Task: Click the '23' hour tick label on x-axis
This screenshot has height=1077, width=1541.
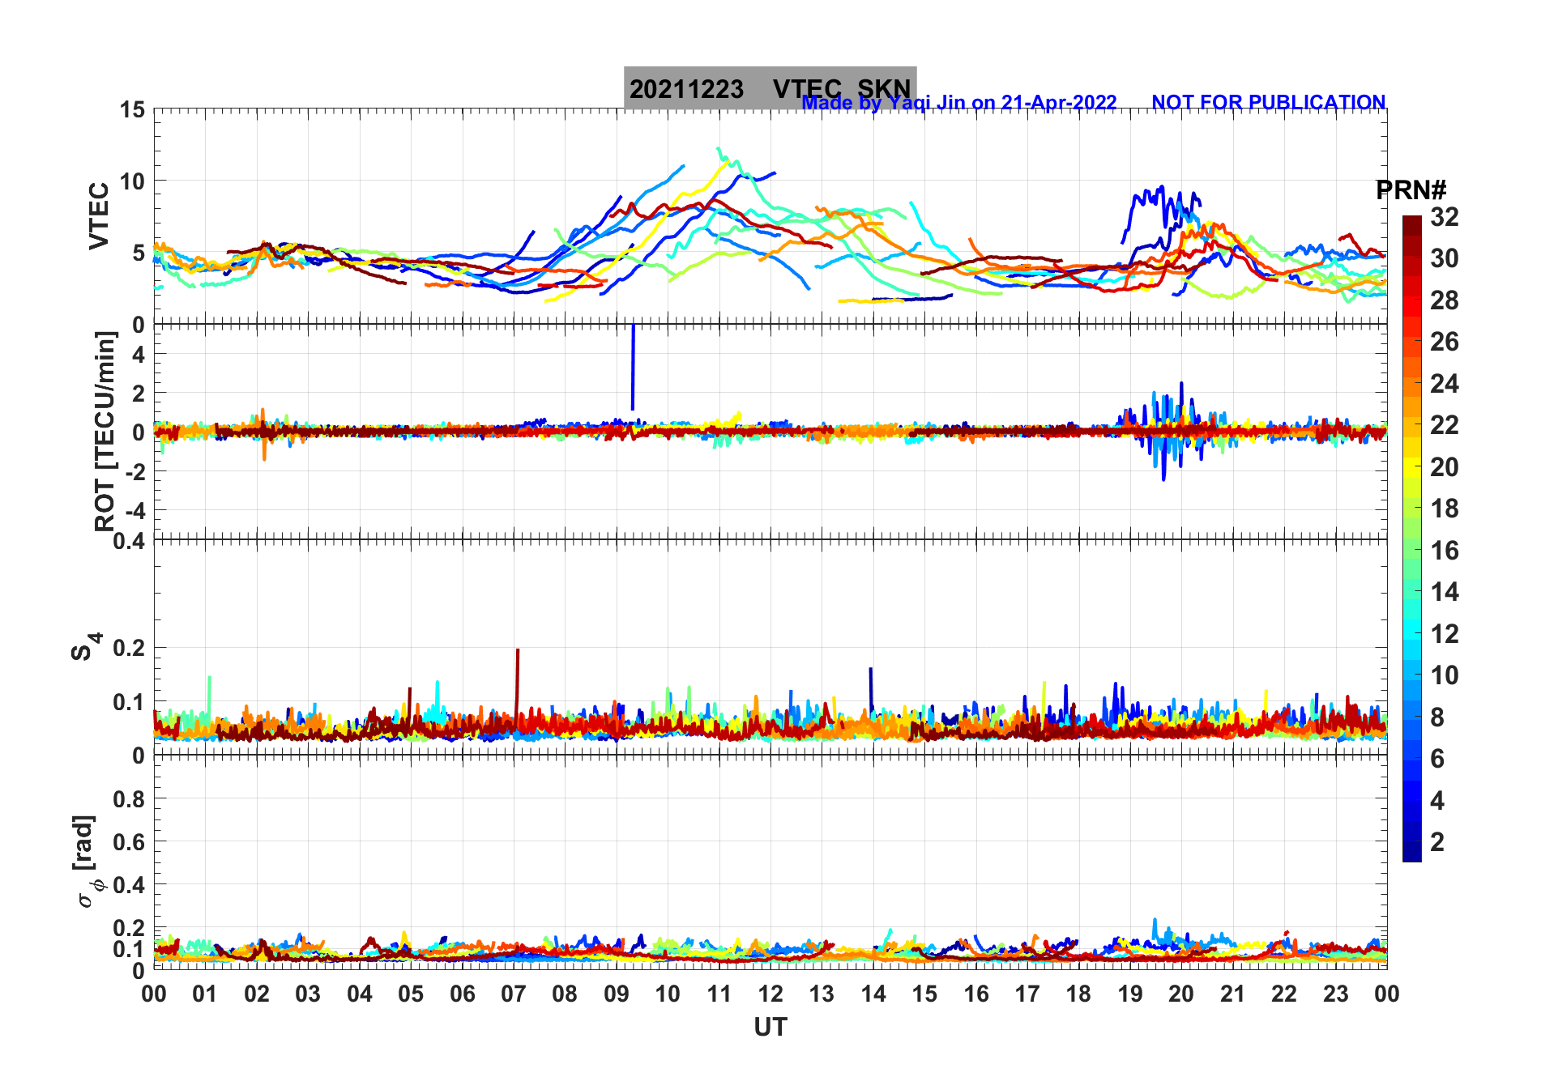Action: (x=1336, y=994)
